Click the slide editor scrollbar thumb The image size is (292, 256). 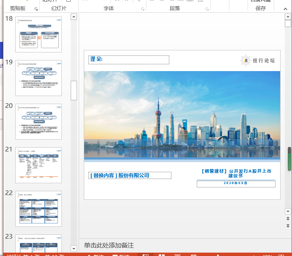click(288, 23)
